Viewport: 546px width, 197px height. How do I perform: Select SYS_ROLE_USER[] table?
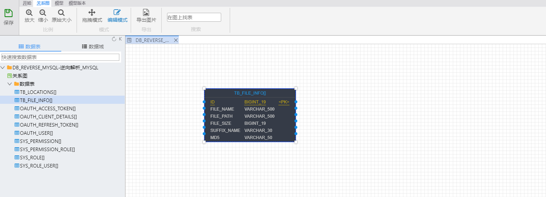click(x=39, y=166)
